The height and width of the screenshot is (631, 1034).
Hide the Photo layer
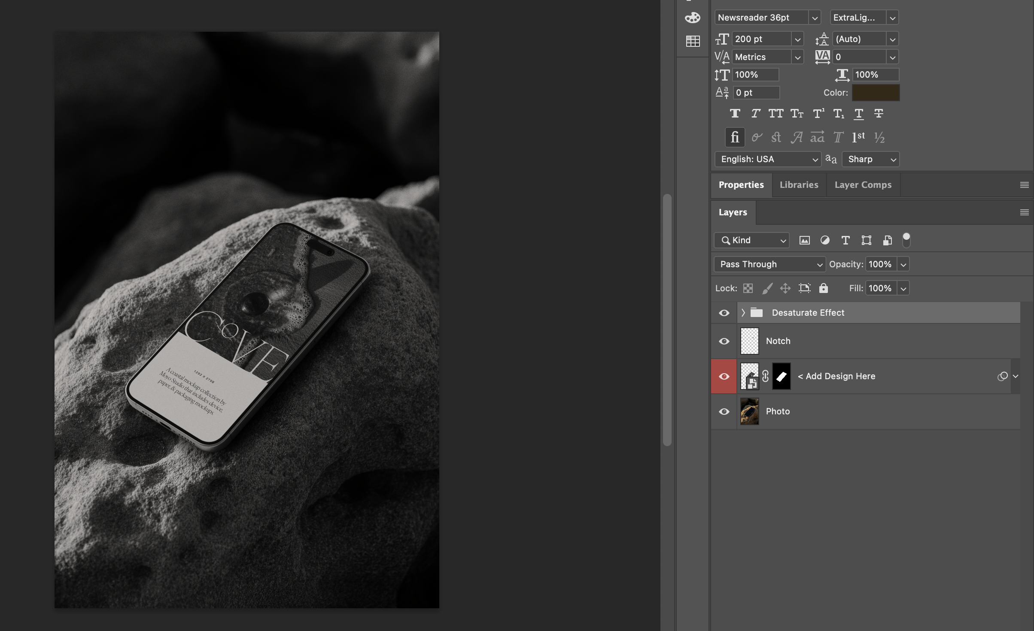724,411
